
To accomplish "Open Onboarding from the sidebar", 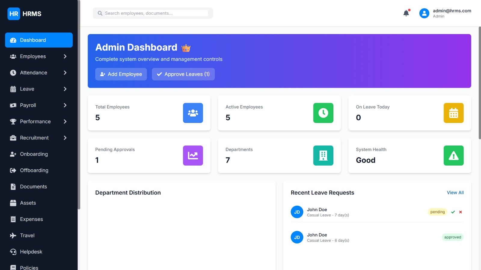I will tap(34, 154).
